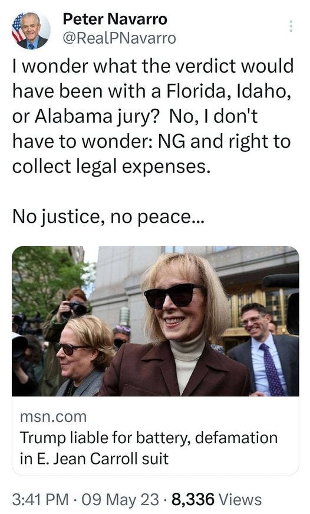Open the three-dot more options menu
Image resolution: width=310 pixels, height=514 pixels.
(x=291, y=26)
